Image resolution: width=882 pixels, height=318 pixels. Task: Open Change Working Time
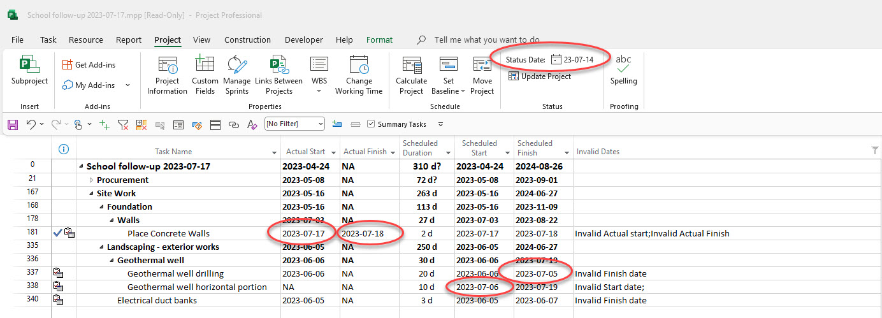pos(359,75)
